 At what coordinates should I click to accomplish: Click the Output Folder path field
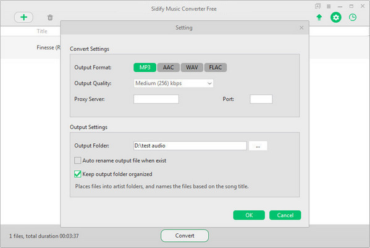tap(190, 146)
